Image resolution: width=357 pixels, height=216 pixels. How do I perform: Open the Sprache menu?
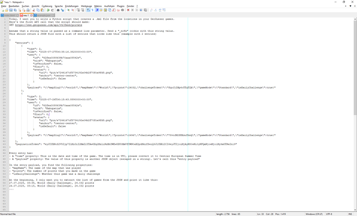click(58, 6)
